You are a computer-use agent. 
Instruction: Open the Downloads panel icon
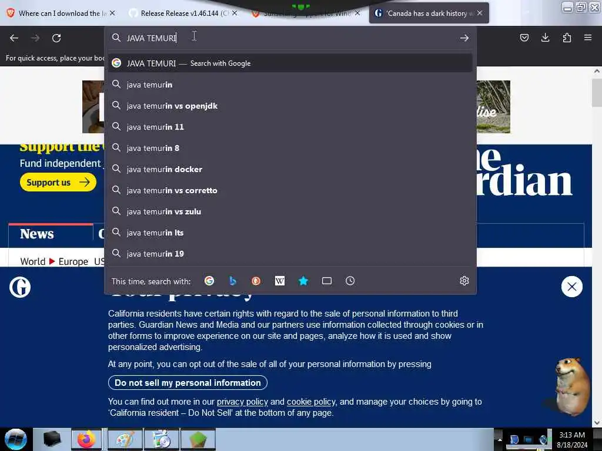[545, 38]
